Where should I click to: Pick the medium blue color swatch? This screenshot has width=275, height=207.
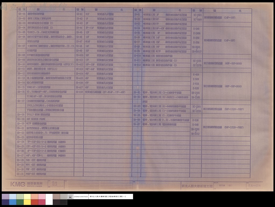point(13,202)
